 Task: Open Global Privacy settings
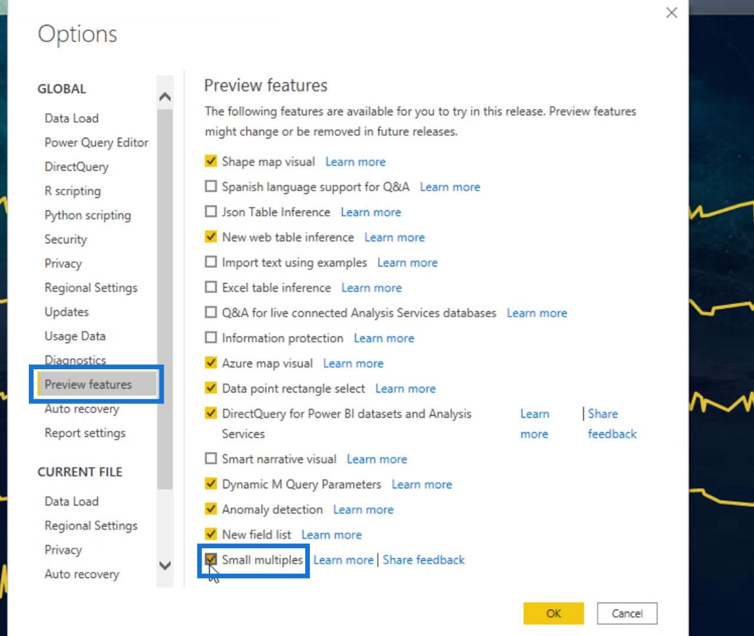pos(63,263)
